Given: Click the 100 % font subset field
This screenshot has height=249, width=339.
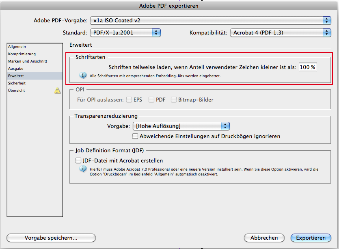Looking at the screenshot, I should [308, 67].
